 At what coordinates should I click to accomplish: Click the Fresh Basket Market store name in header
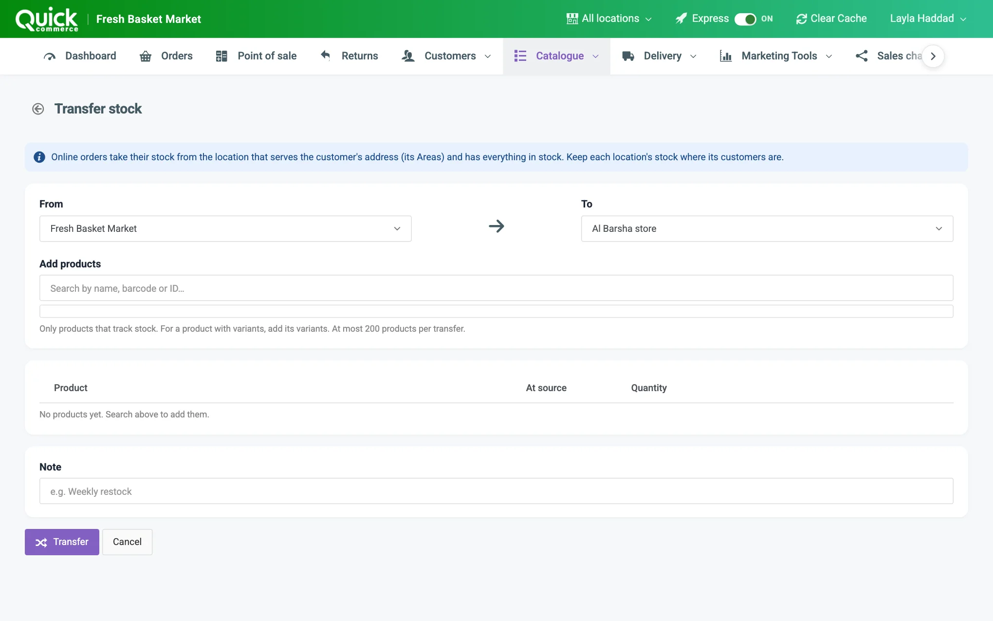148,19
